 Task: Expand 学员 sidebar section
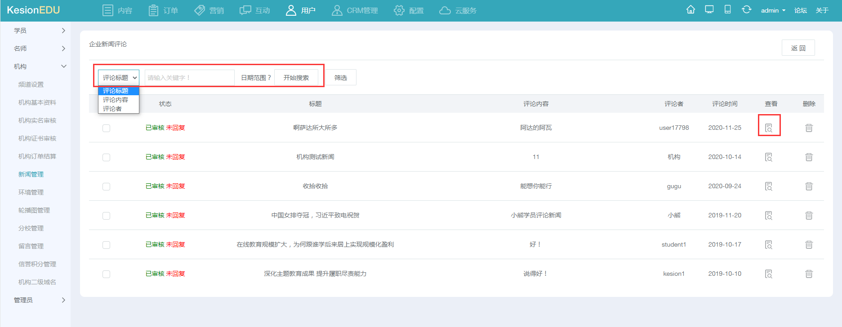[x=40, y=31]
